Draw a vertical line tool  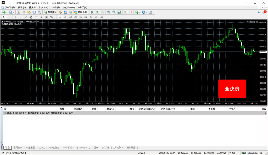point(15,17)
